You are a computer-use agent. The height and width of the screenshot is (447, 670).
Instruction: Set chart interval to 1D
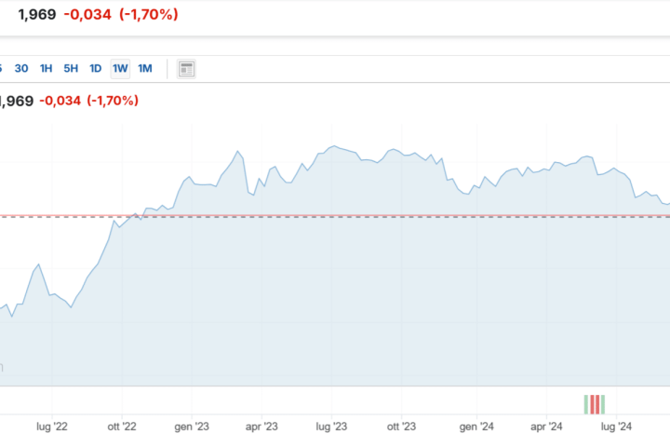(x=95, y=69)
